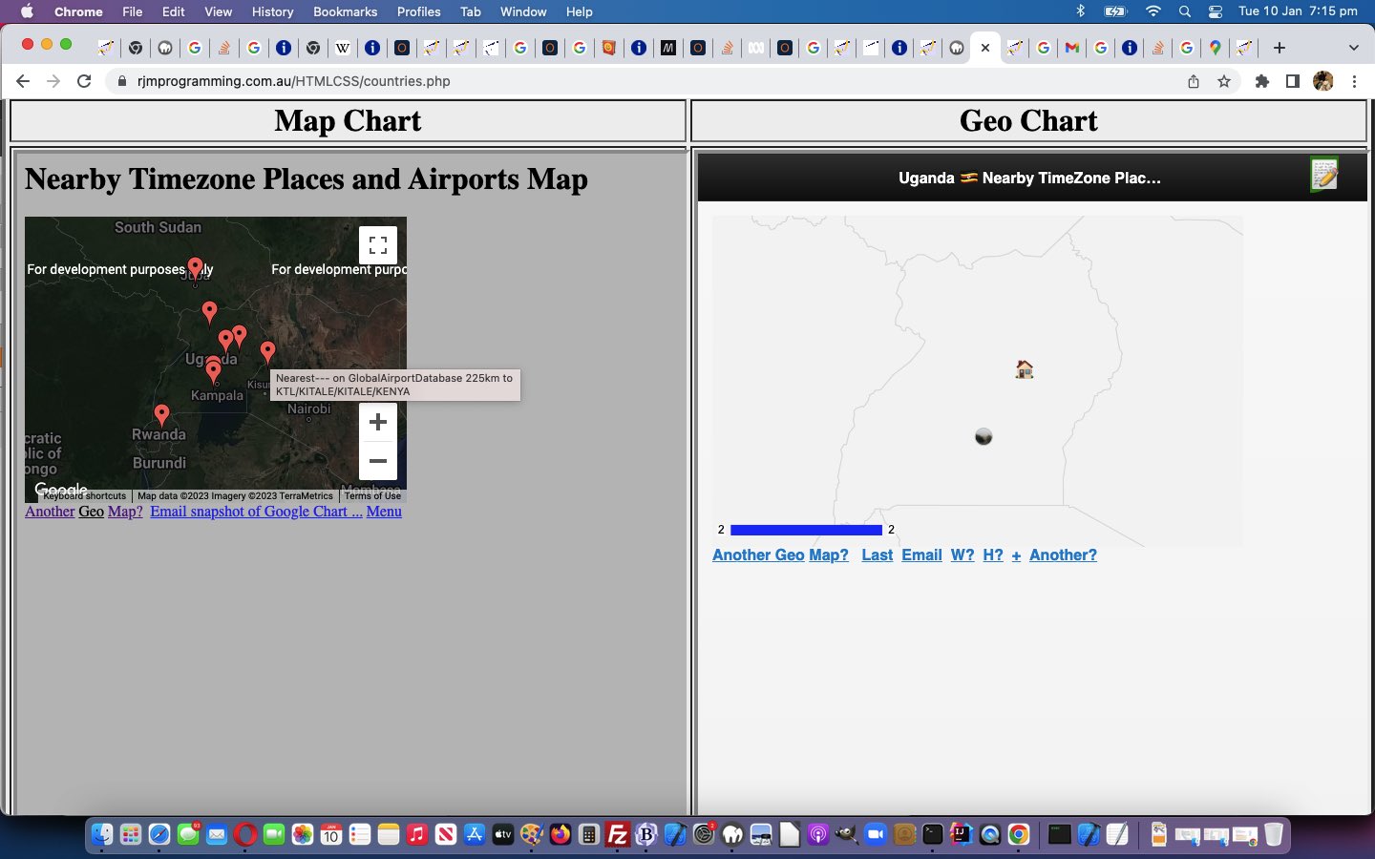Image resolution: width=1375 pixels, height=859 pixels.
Task: Open the Chrome File menu
Action: [x=133, y=11]
